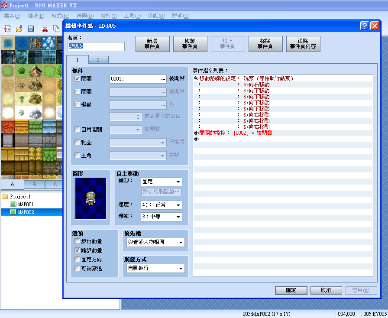The width and height of the screenshot is (388, 318).
Task: Open the 速度 speed dropdown
Action: [x=162, y=205]
